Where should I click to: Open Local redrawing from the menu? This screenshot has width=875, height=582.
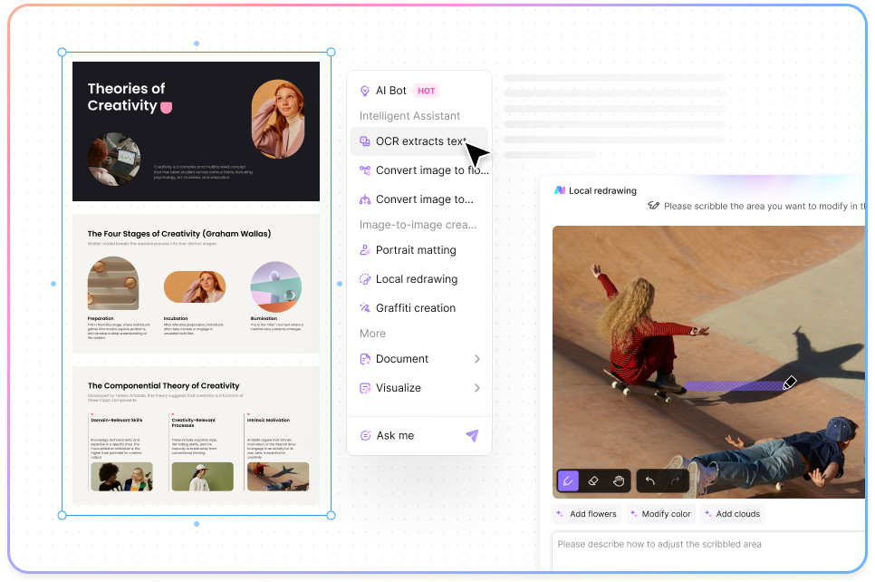(416, 279)
